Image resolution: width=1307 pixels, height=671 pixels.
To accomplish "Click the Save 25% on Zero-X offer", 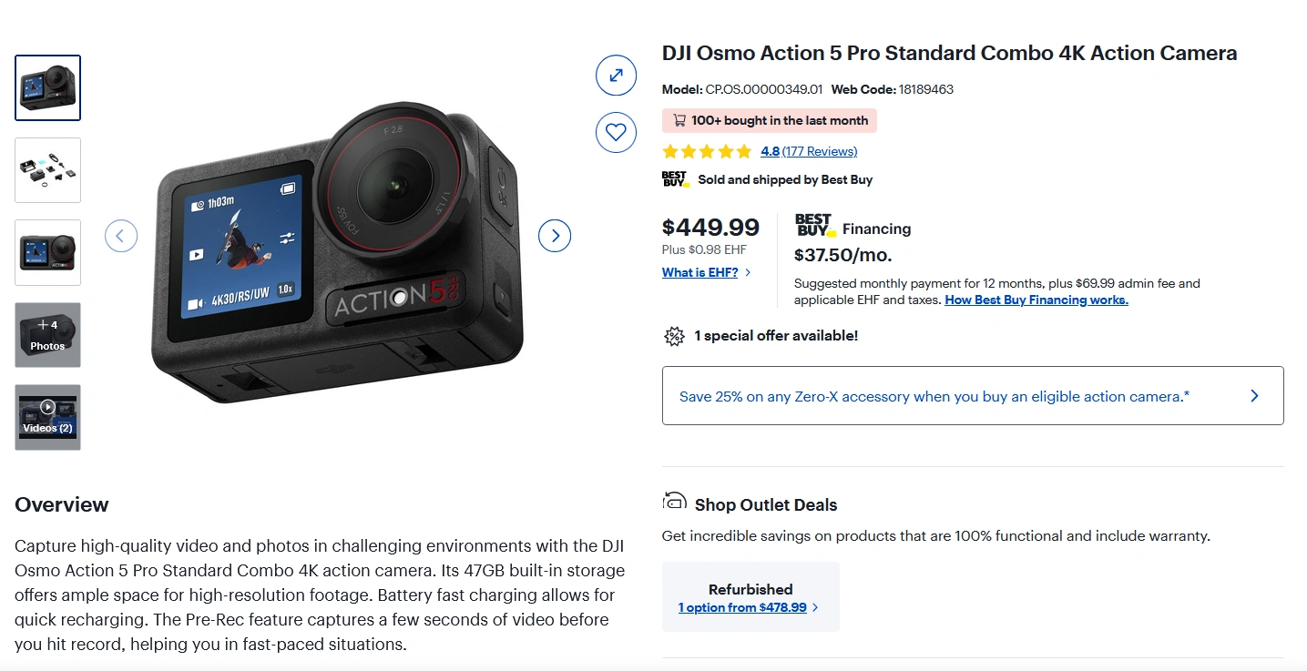I will click(x=934, y=396).
